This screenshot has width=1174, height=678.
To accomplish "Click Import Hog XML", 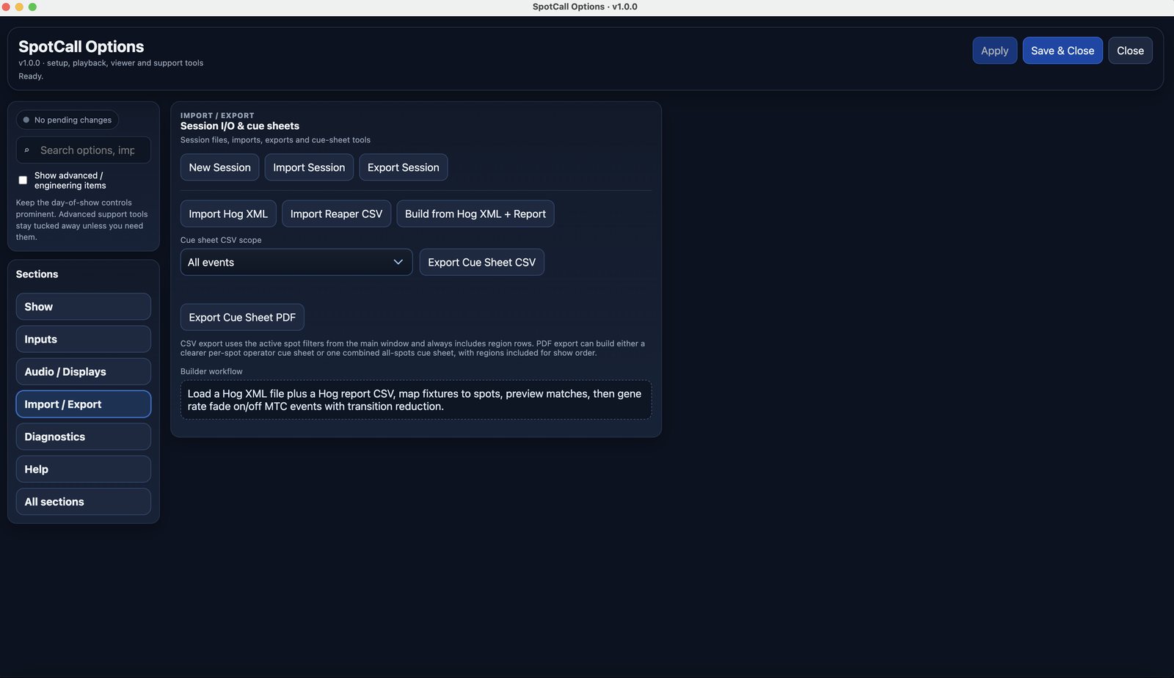I will coord(228,214).
